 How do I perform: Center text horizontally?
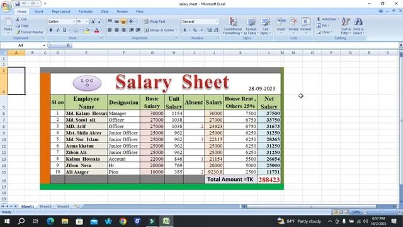click(116, 30)
